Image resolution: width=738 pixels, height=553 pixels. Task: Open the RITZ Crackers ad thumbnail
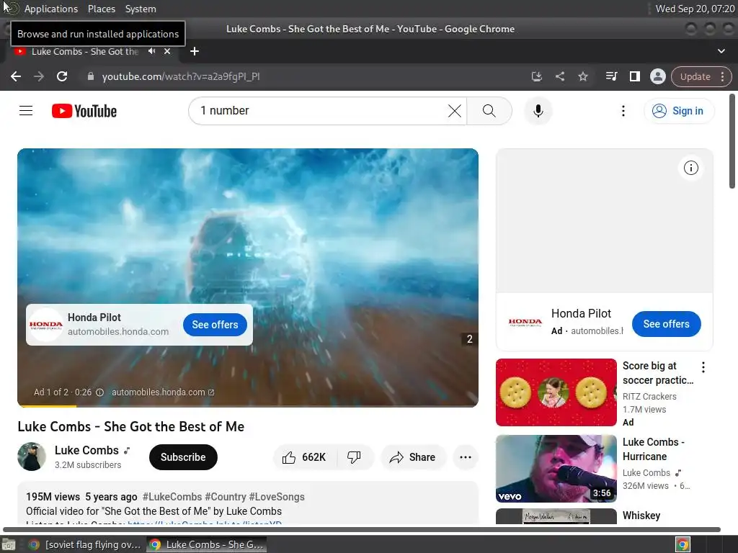(x=556, y=392)
